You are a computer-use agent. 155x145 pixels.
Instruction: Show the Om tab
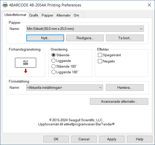coord(76,15)
